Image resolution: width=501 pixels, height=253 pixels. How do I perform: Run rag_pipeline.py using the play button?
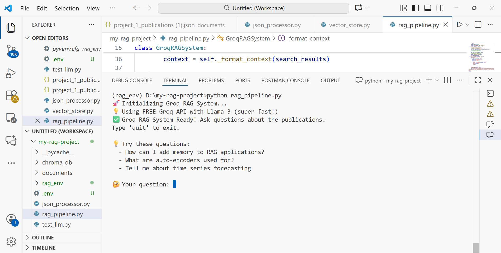(459, 25)
